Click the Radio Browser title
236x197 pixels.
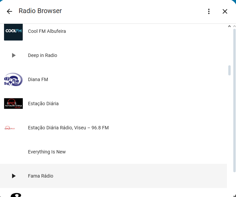tap(40, 11)
